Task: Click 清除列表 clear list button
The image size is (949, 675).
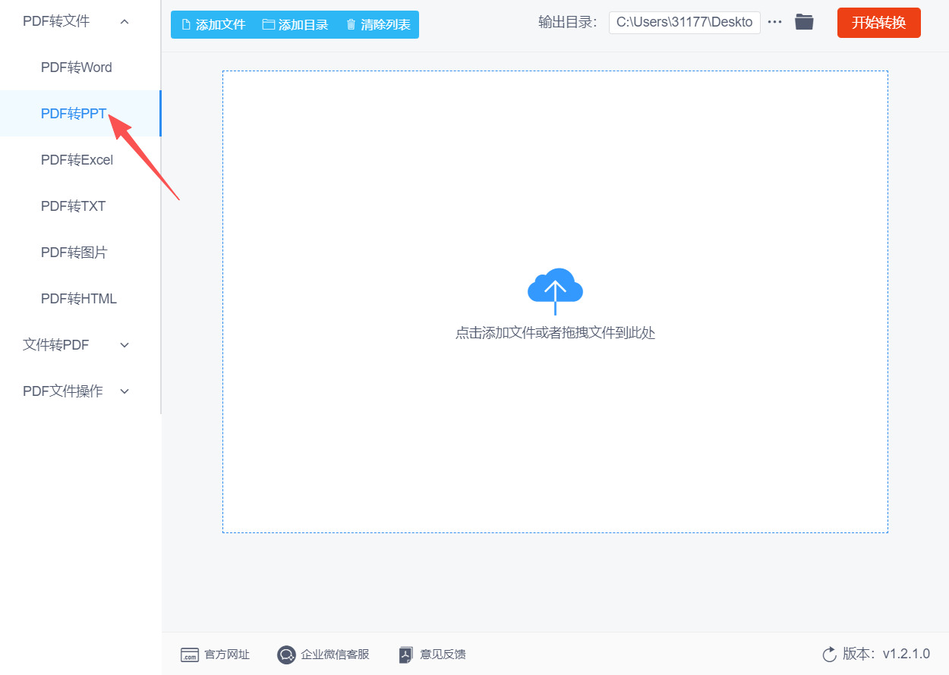Action: tap(377, 24)
